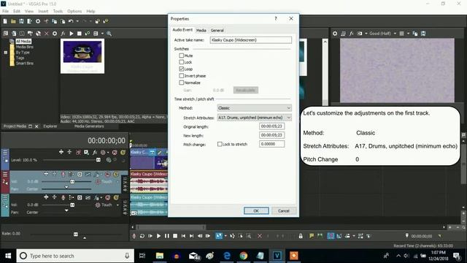The width and height of the screenshot is (467, 263).
Task: Open project properties gear in main toolbar
Action: click(38, 21)
